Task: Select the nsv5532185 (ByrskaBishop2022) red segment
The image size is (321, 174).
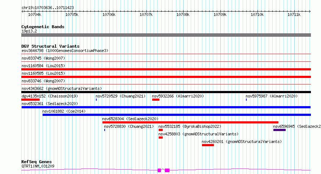Action: click(161, 130)
